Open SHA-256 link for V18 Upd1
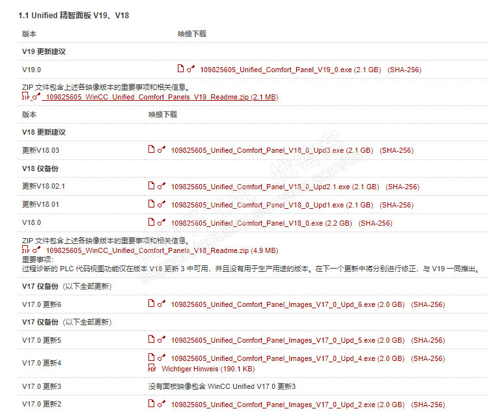 point(397,205)
